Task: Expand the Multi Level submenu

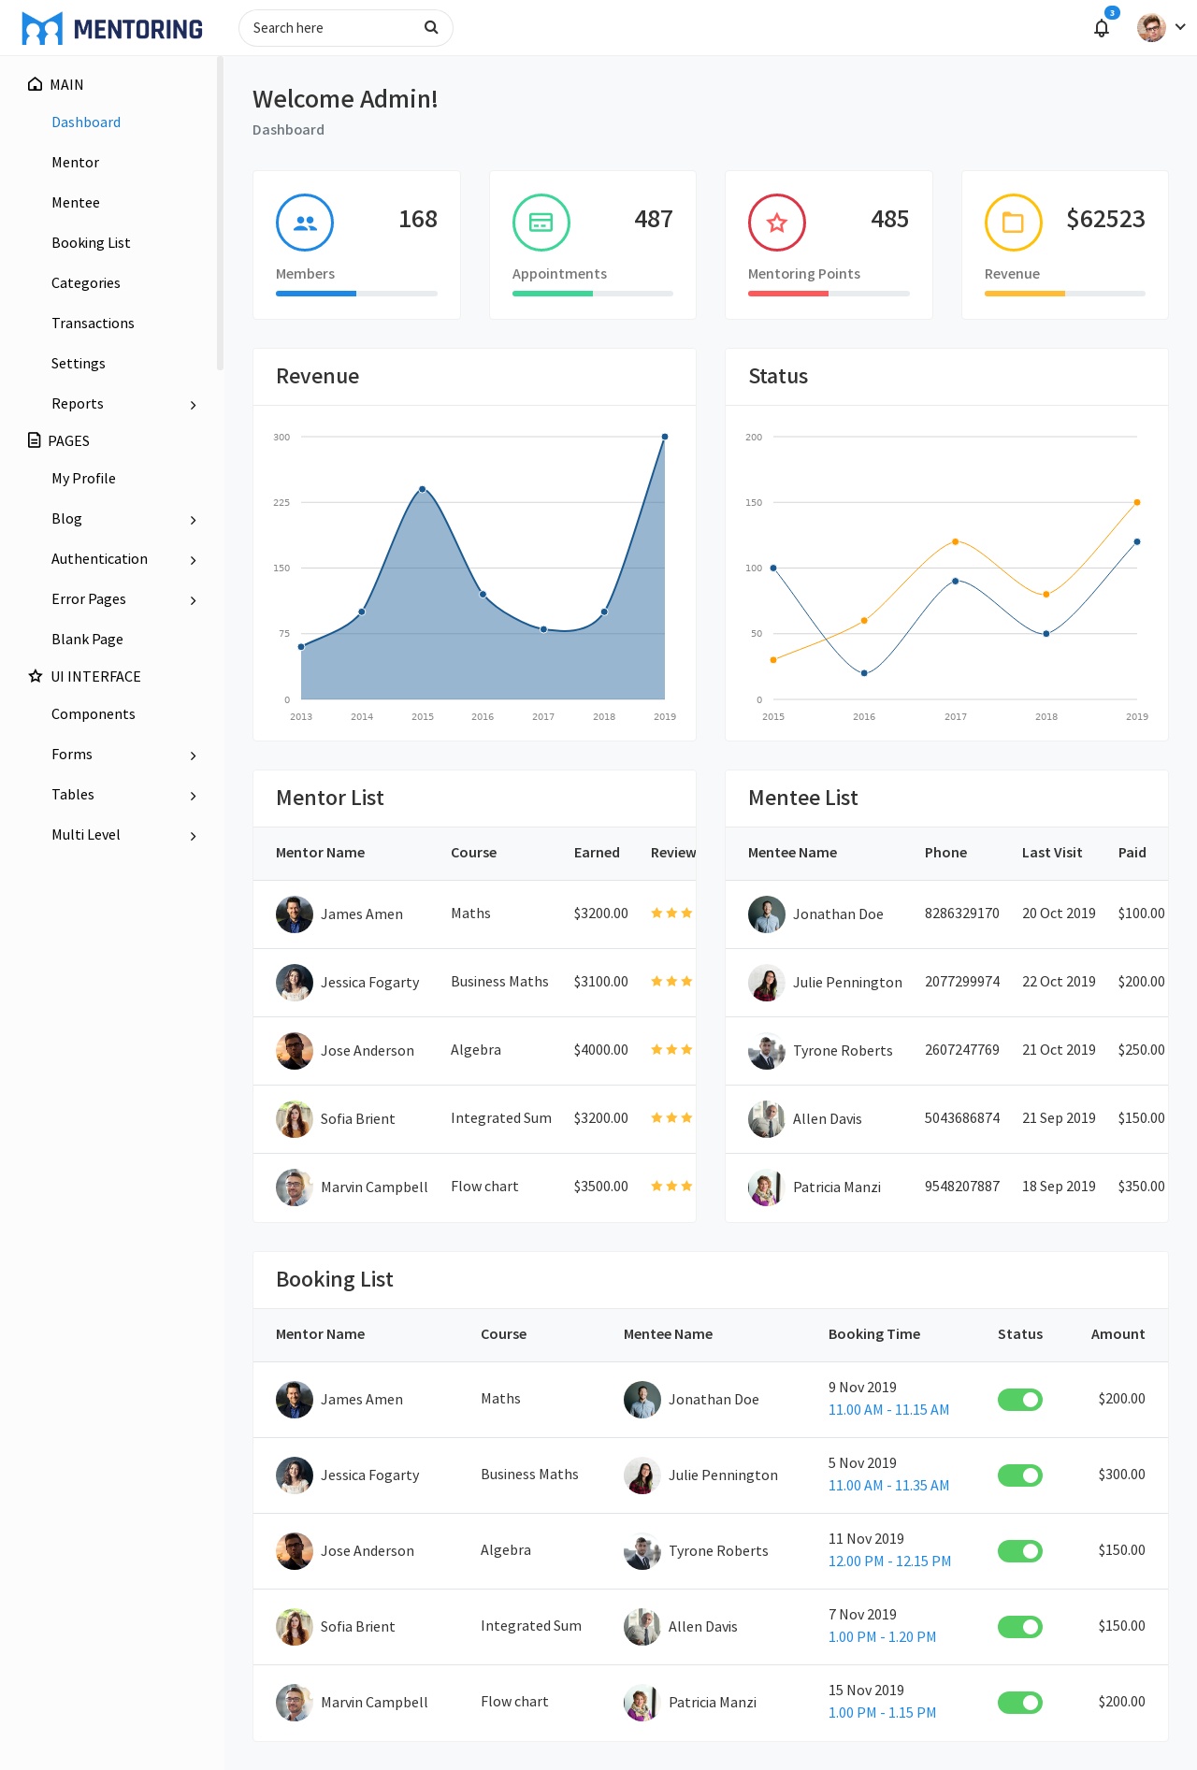Action: pos(193,836)
